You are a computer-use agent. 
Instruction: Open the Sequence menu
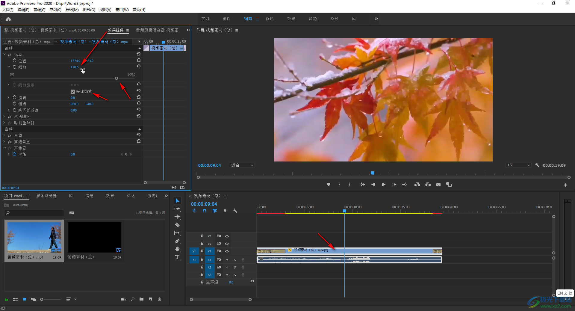click(x=55, y=10)
